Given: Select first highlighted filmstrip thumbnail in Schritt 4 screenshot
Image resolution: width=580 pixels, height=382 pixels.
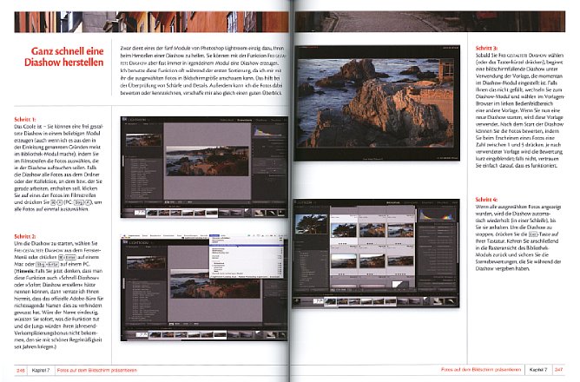Looking at the screenshot, I should click(x=330, y=302).
